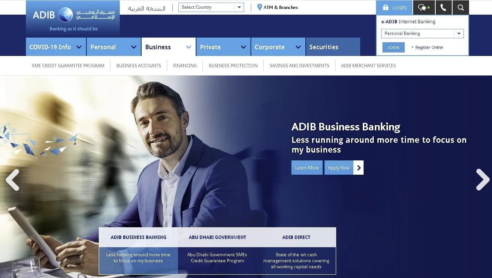Viewport: 492px width, 278px height.
Task: Click the Register Online link
Action: point(429,47)
